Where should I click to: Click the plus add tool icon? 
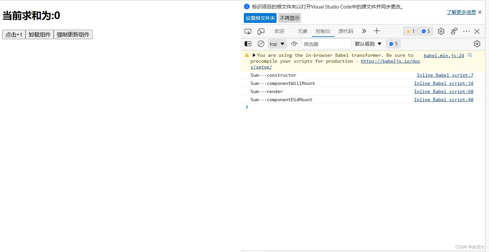tap(377, 31)
